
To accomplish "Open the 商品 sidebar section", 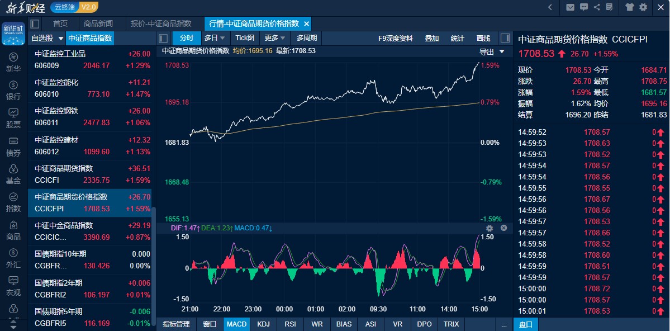I will [x=13, y=230].
